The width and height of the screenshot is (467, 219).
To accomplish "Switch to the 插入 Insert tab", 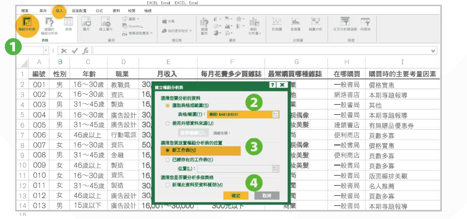I will (59, 11).
